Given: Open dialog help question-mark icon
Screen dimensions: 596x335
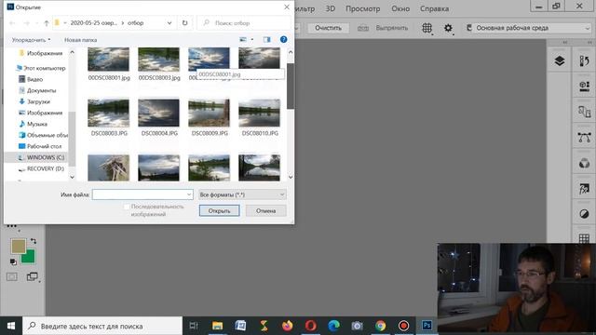Looking at the screenshot, I should tap(283, 39).
